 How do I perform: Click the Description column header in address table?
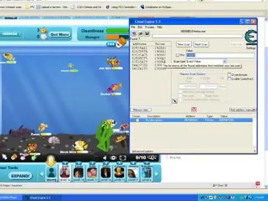click(x=154, y=116)
